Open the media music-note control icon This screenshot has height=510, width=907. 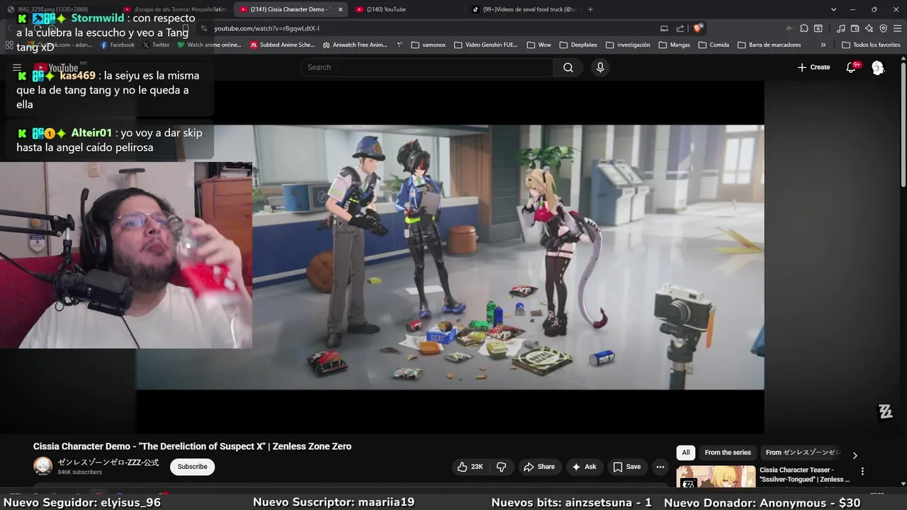click(840, 28)
